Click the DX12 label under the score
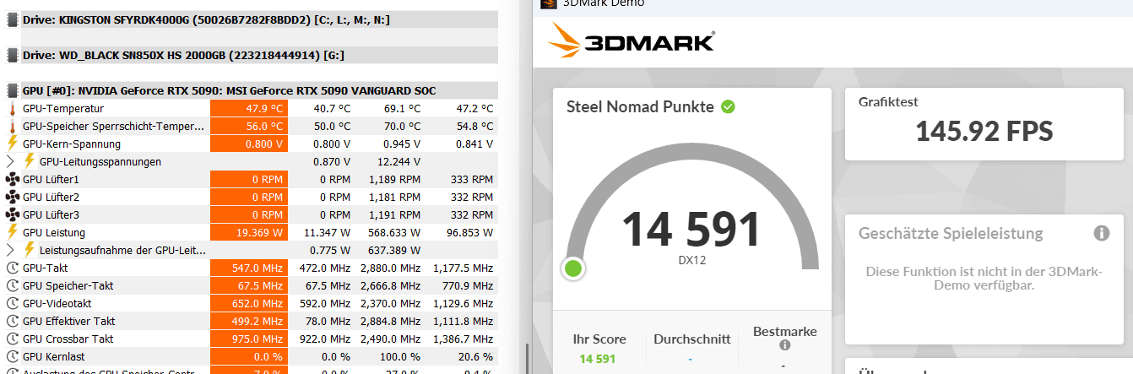Image resolution: width=1133 pixels, height=374 pixels. point(691,260)
